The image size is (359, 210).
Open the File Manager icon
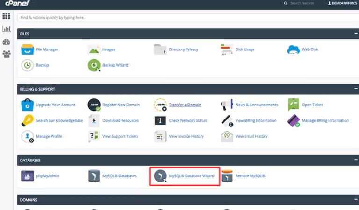(x=27, y=49)
